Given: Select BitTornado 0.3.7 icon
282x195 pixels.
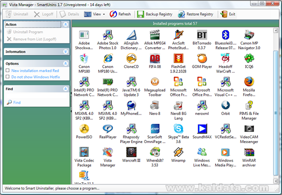Looking at the screenshot, I should (x=202, y=35).
